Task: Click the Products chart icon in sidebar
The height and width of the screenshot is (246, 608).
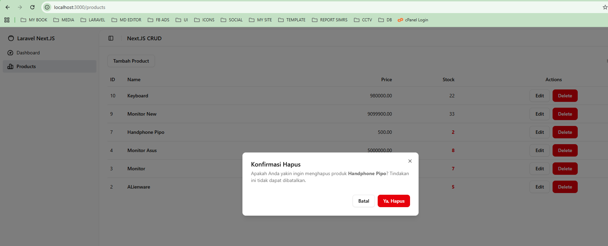Action: (10, 66)
